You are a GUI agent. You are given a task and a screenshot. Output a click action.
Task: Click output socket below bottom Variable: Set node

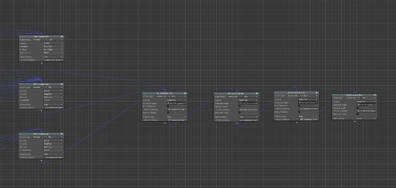(x=41, y=161)
